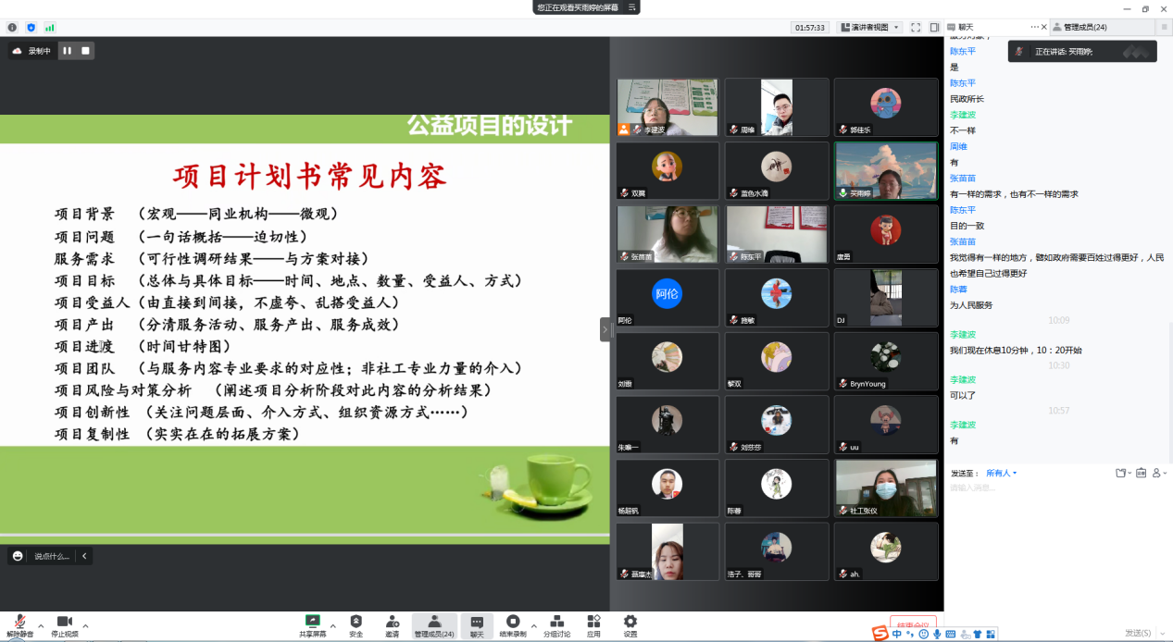The height and width of the screenshot is (642, 1173).
Task: Open the file send icon in chat
Action: (x=1122, y=473)
